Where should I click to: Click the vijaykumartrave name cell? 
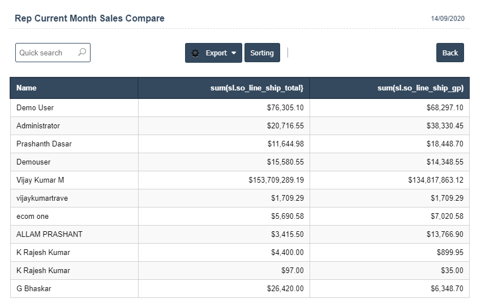pos(42,198)
